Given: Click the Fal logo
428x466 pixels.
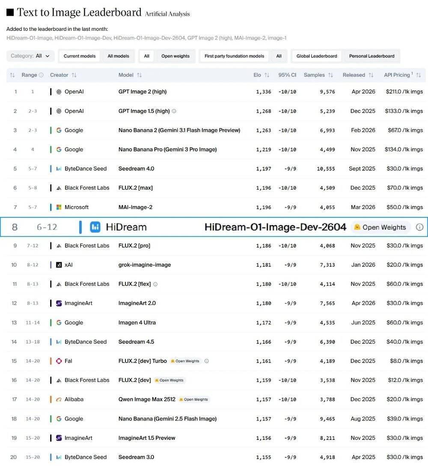Looking at the screenshot, I should 59,361.
